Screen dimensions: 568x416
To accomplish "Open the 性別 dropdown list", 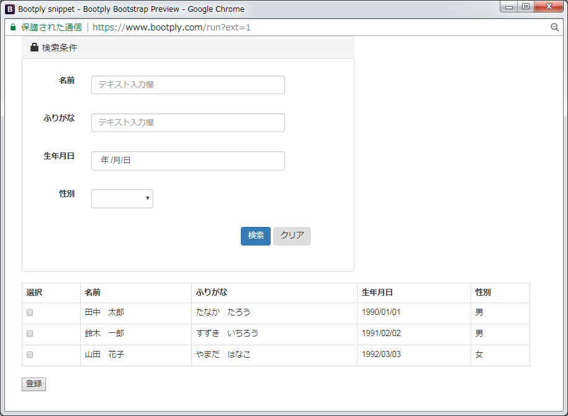I will click(122, 198).
